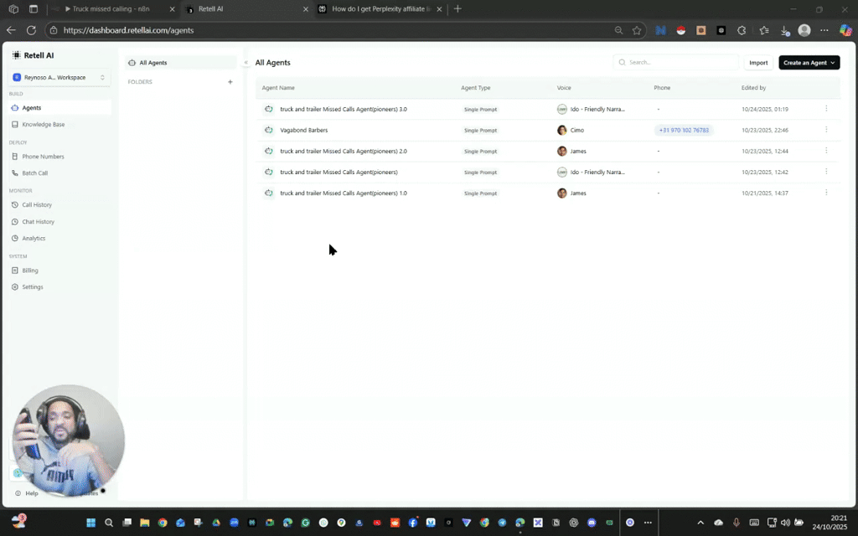Open File Explorer from the taskbar
Screen dimensions: 858x536
pos(144,523)
